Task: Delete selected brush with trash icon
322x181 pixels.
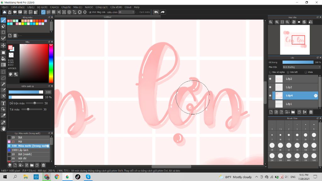Action: coord(43,165)
